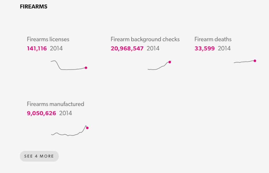Open the Firearm background checks title
The image size is (269, 173).
pos(145,39)
